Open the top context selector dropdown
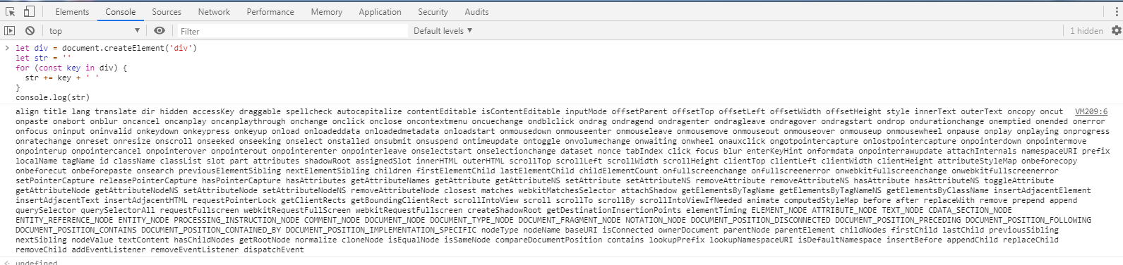This screenshot has height=265, width=1123. (x=95, y=30)
